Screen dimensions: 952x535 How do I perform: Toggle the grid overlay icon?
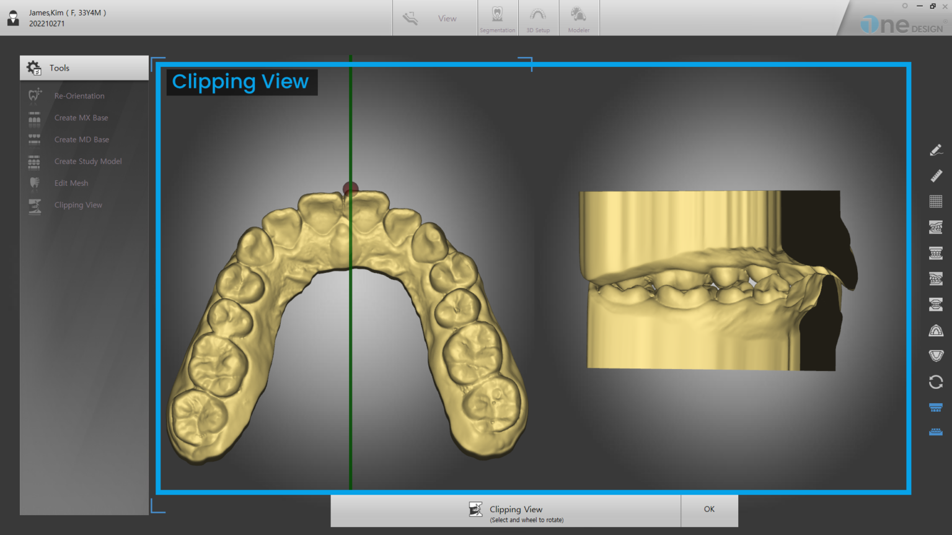[936, 201]
